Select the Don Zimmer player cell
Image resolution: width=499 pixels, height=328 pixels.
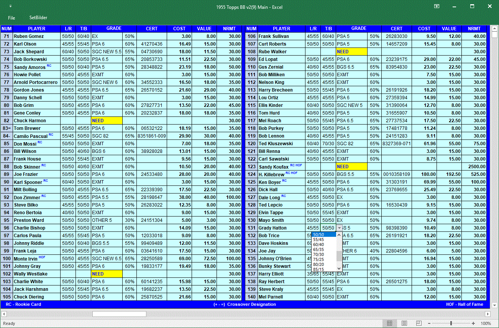pos(36,197)
